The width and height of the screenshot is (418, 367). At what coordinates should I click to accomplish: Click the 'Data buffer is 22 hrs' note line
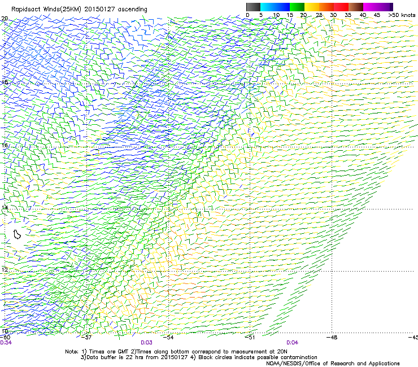(199, 357)
